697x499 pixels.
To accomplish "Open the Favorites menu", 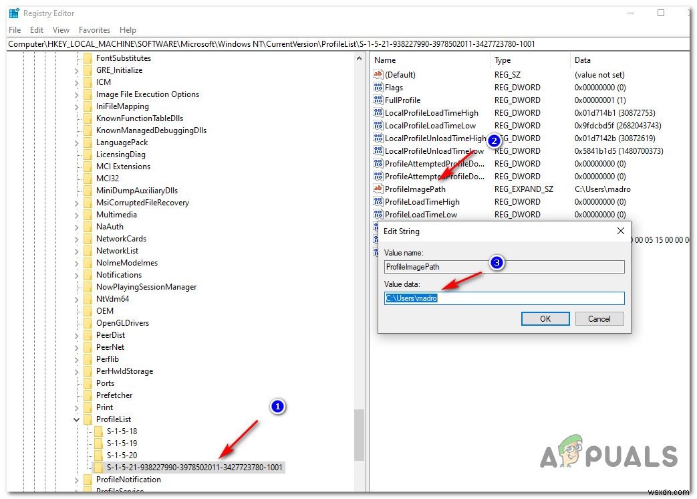I will point(94,30).
